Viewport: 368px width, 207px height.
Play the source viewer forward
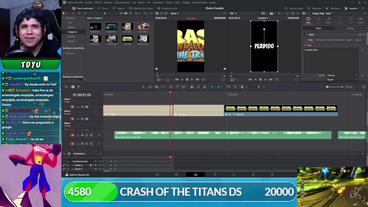[x=192, y=80]
